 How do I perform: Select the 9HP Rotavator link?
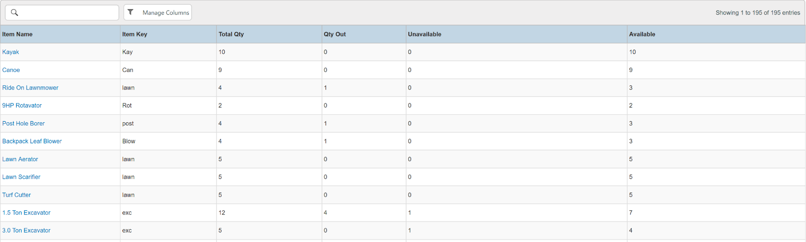pos(22,106)
